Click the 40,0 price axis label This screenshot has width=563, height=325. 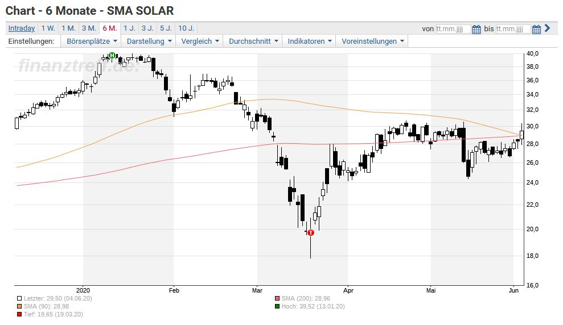click(x=532, y=53)
